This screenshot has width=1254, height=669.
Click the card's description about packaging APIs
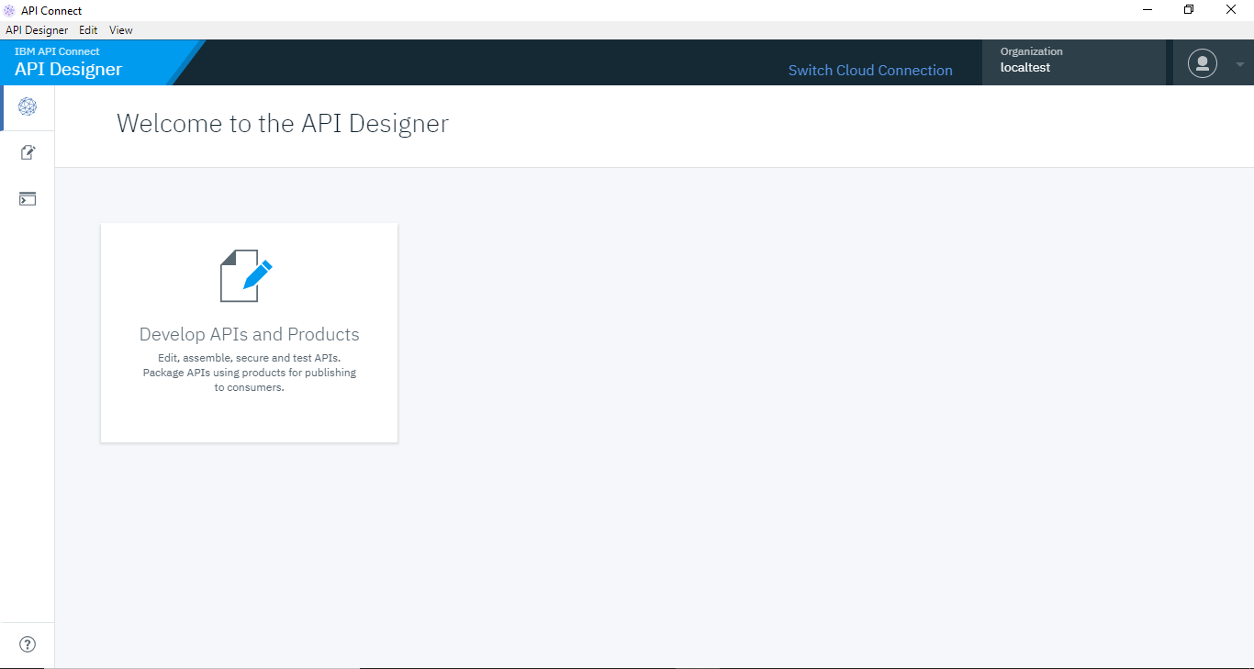249,373
